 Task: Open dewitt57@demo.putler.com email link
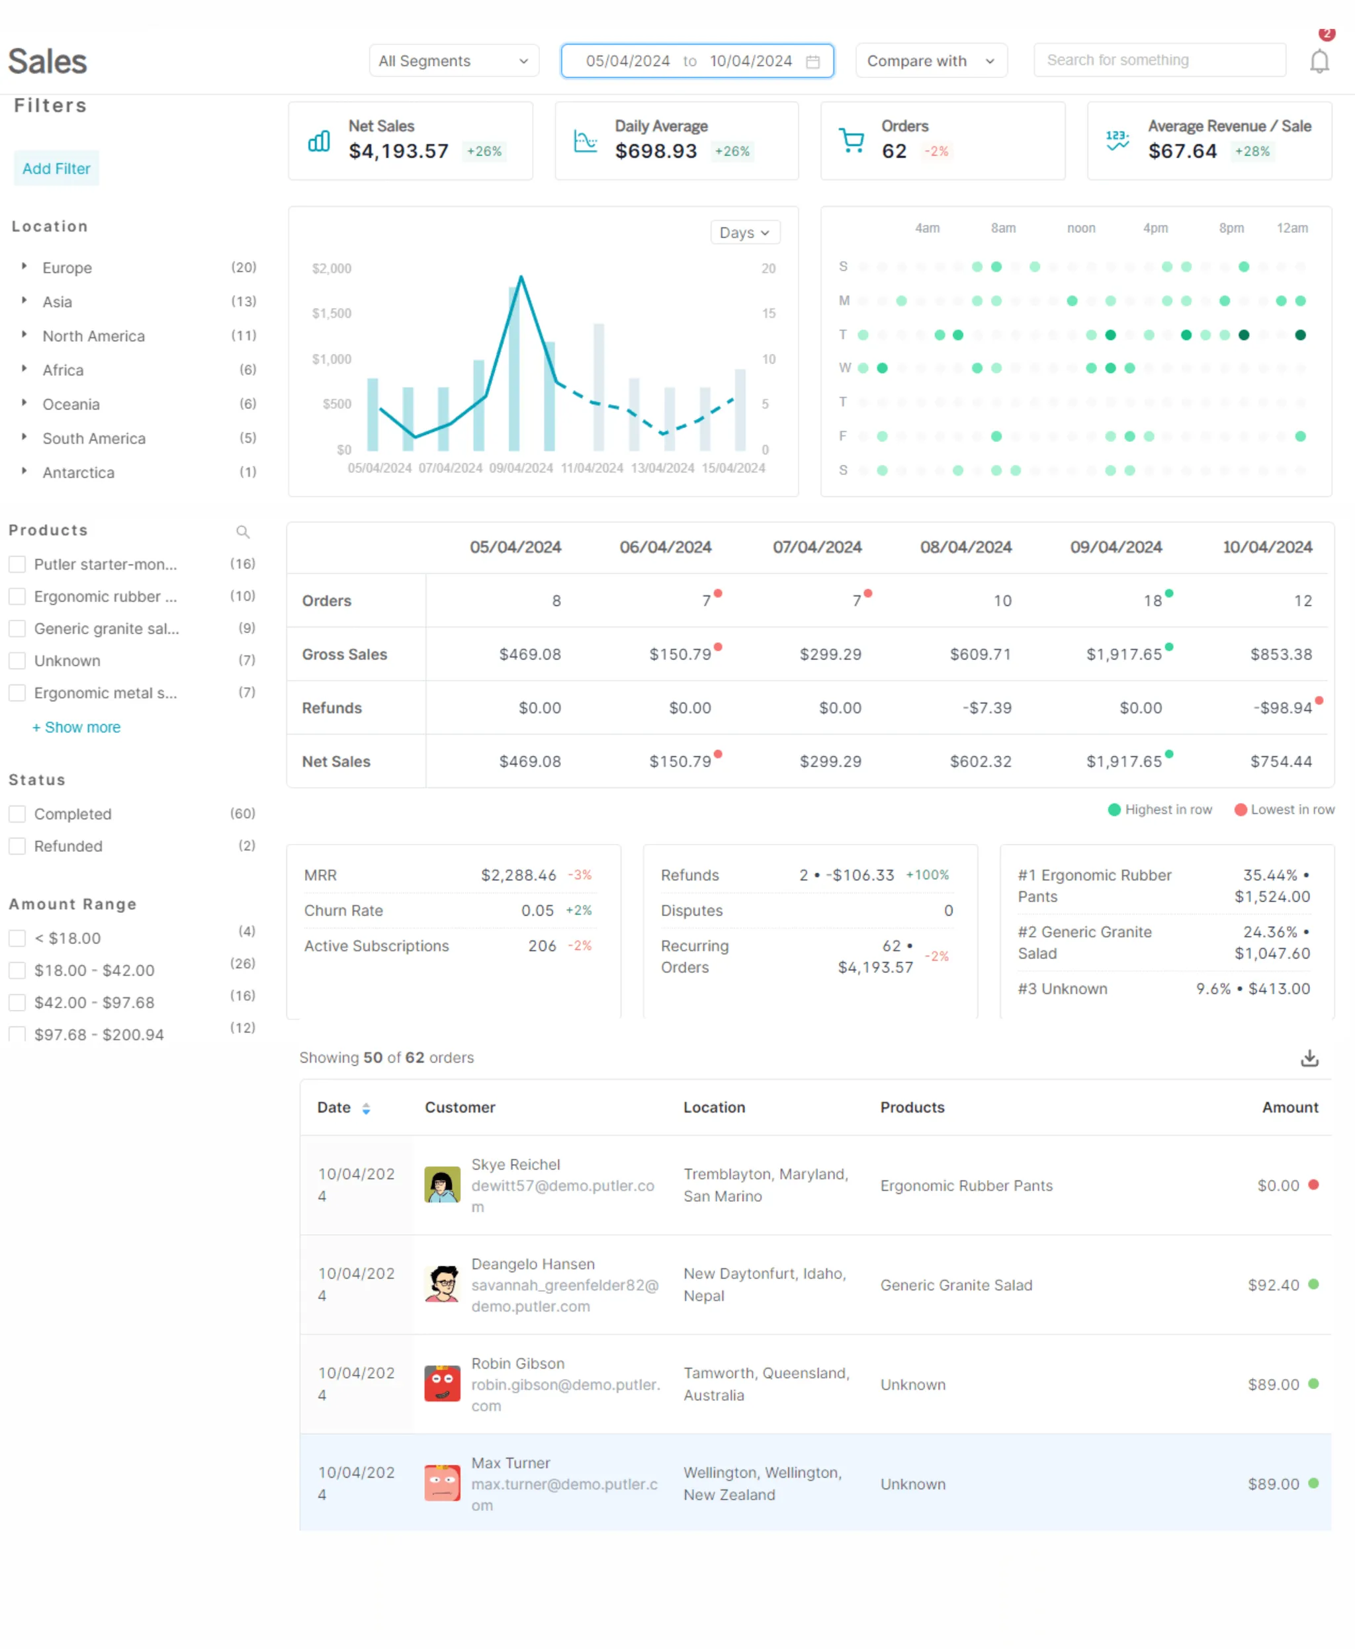tap(562, 1197)
